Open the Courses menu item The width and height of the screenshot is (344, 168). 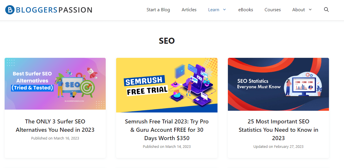[x=272, y=9]
